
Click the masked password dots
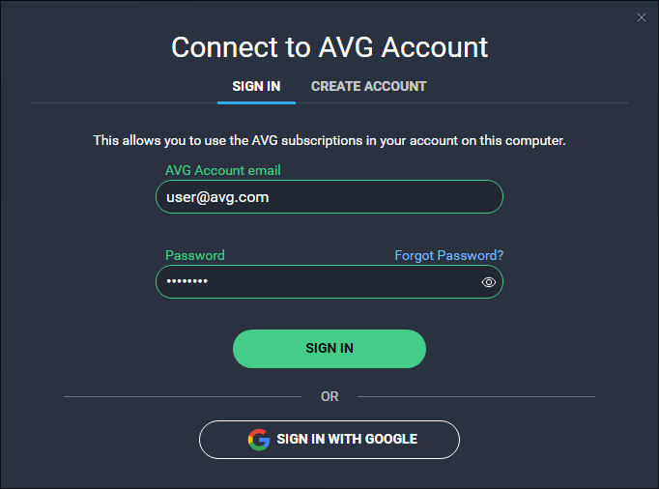[187, 281]
